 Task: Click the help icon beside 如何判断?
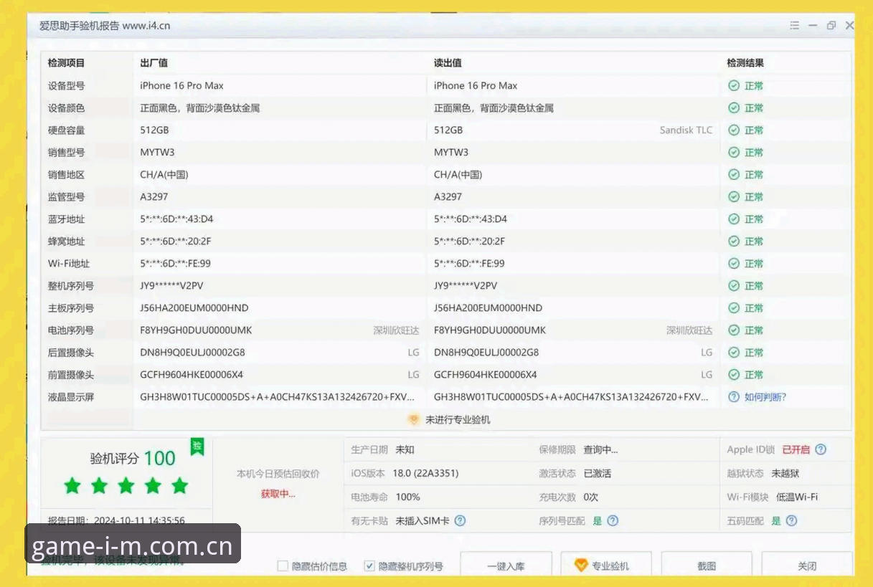pos(734,396)
